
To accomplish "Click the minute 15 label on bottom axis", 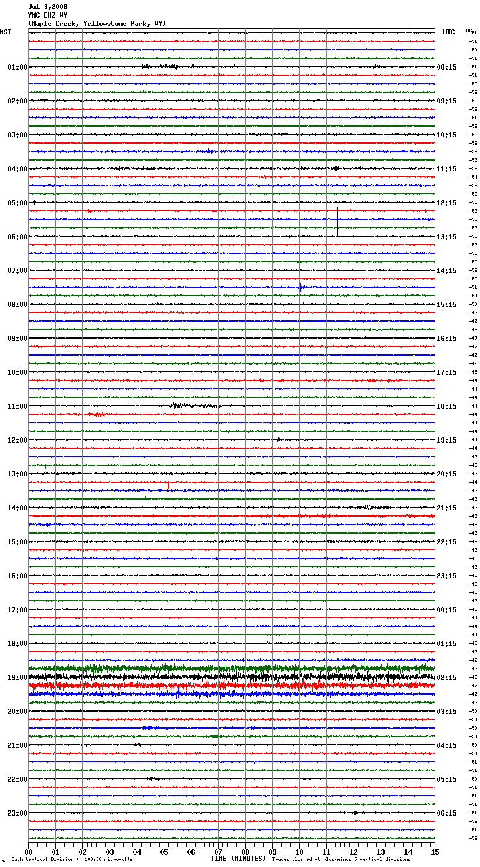I will 435,852.
